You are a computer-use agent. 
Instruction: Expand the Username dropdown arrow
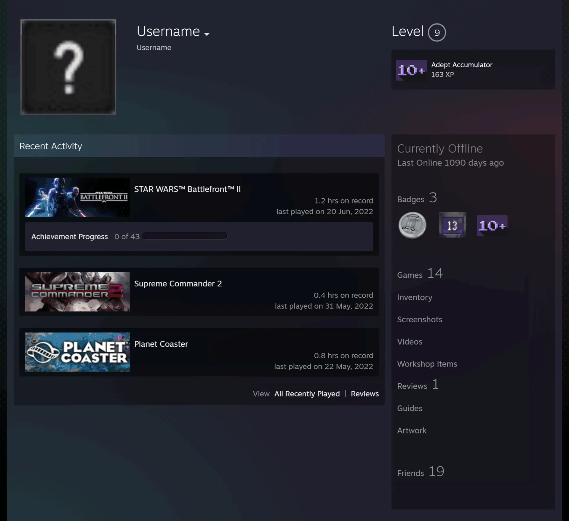click(207, 34)
